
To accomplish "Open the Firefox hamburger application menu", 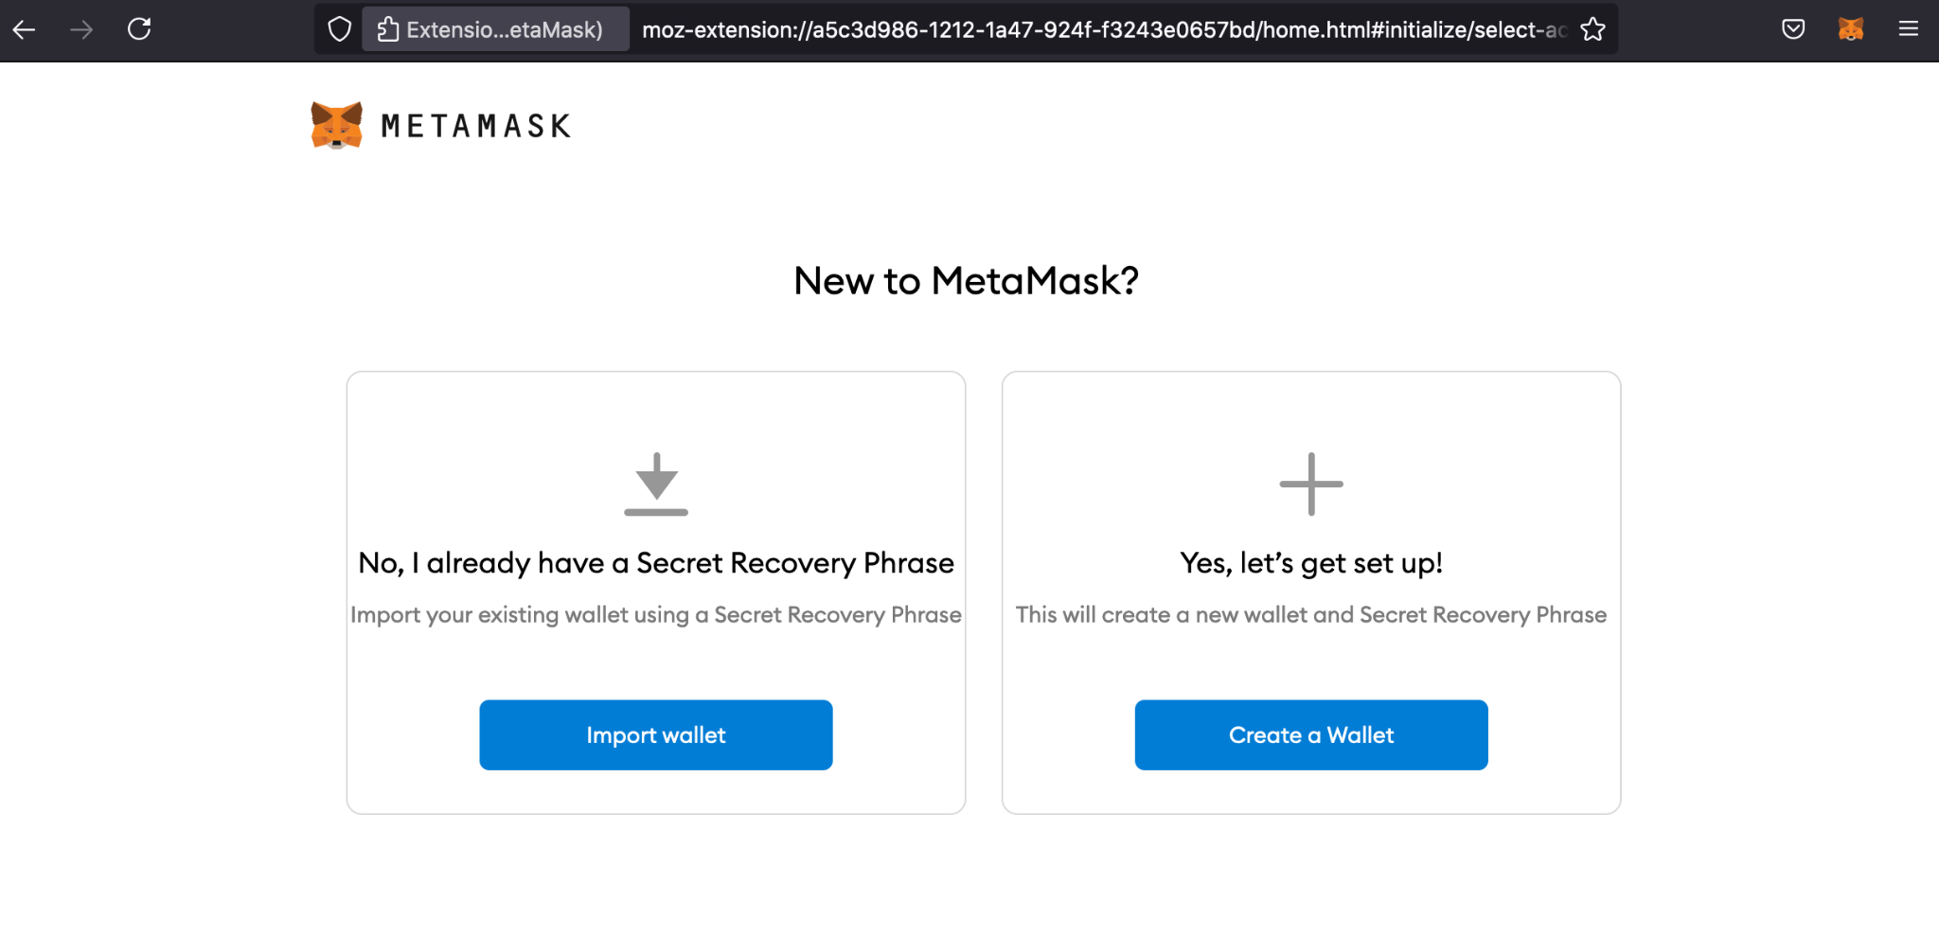I will point(1909,29).
